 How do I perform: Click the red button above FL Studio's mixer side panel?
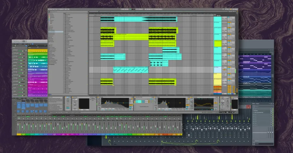[248, 107]
